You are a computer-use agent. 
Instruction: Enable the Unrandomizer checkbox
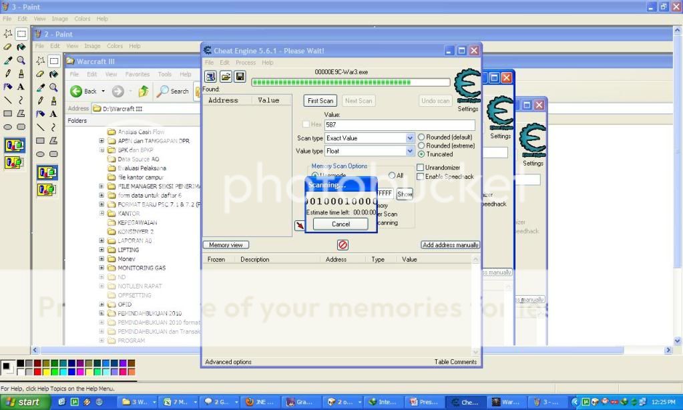click(421, 168)
